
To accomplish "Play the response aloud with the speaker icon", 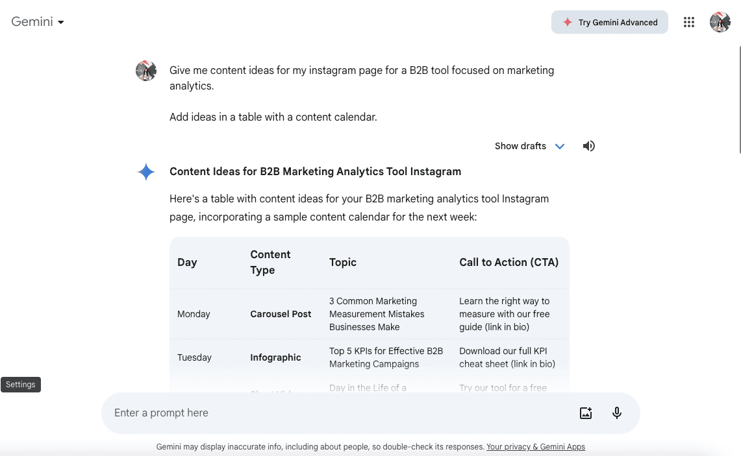I will (x=588, y=146).
